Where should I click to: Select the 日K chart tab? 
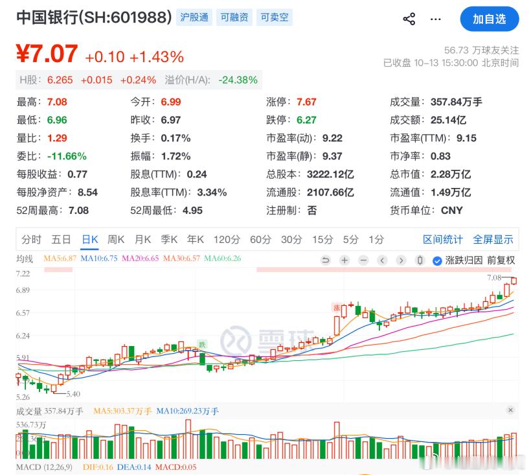(90, 240)
